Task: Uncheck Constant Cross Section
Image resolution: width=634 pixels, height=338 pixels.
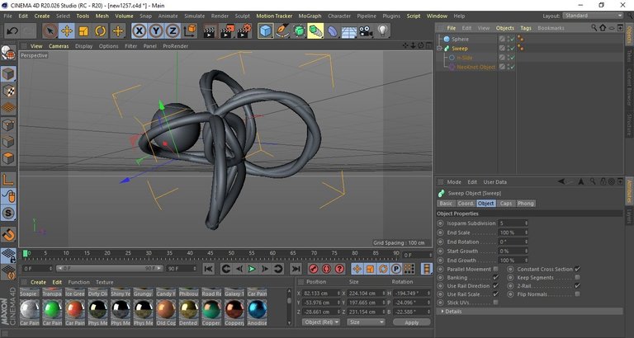Action: click(x=577, y=269)
